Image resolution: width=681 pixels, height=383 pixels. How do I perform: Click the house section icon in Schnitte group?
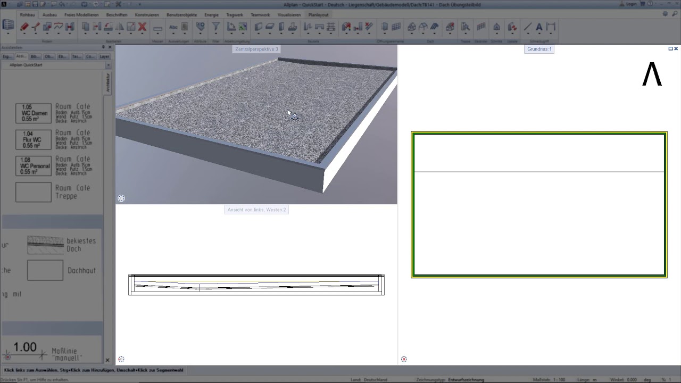pyautogui.click(x=496, y=27)
